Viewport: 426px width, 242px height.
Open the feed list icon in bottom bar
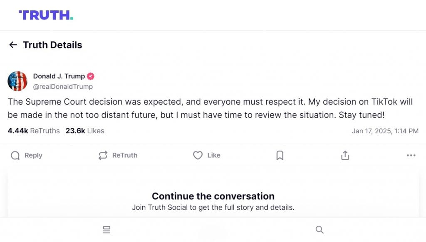click(x=107, y=230)
